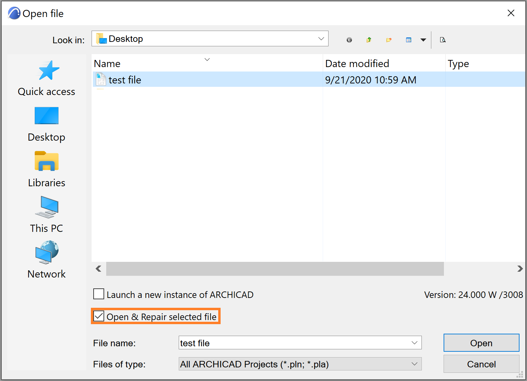527x381 pixels.
Task: Open the View menu icon
Action: point(409,40)
